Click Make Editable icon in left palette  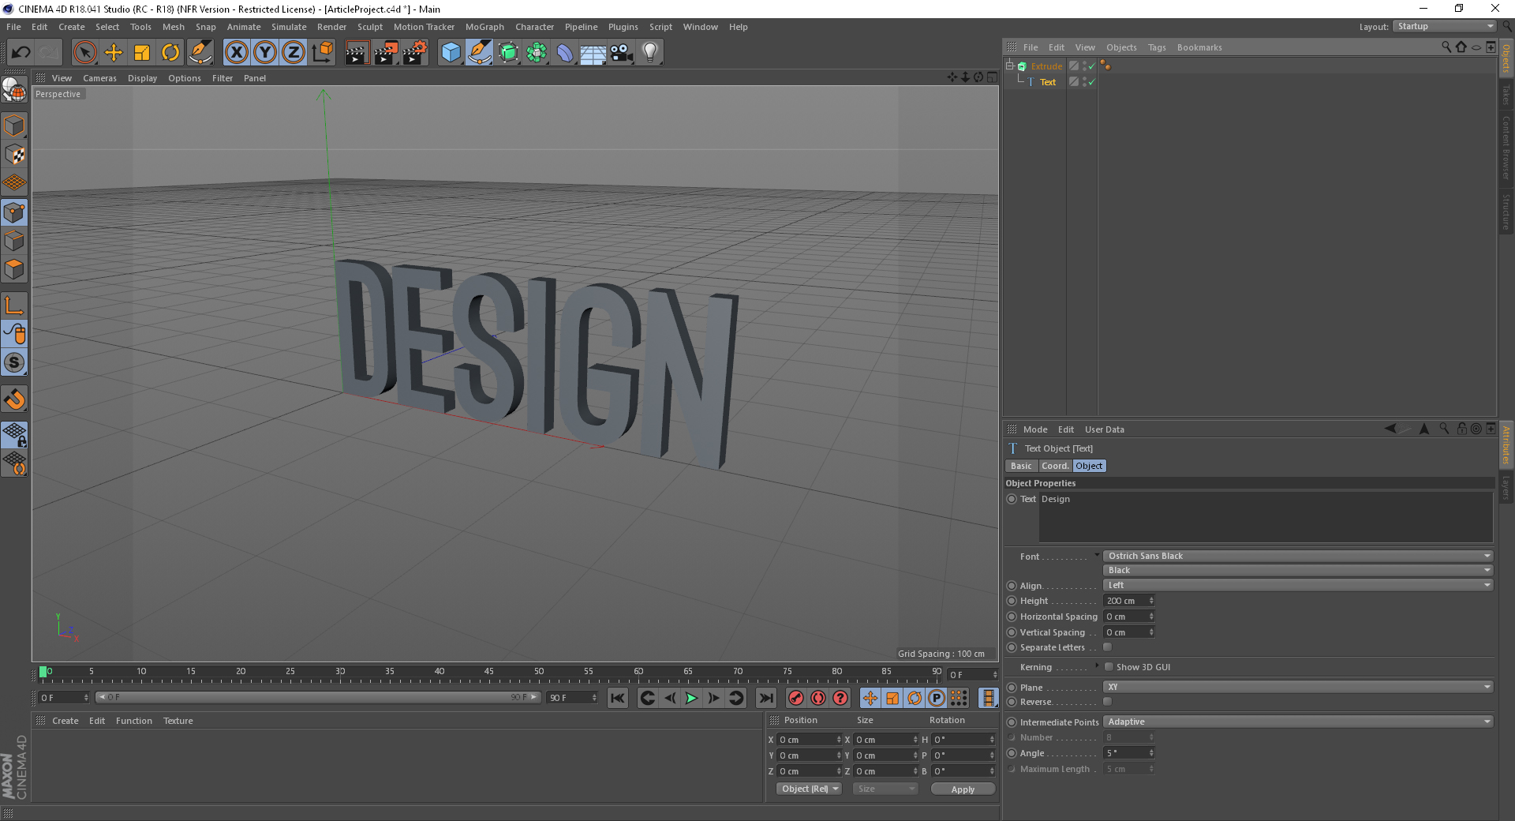click(x=14, y=90)
